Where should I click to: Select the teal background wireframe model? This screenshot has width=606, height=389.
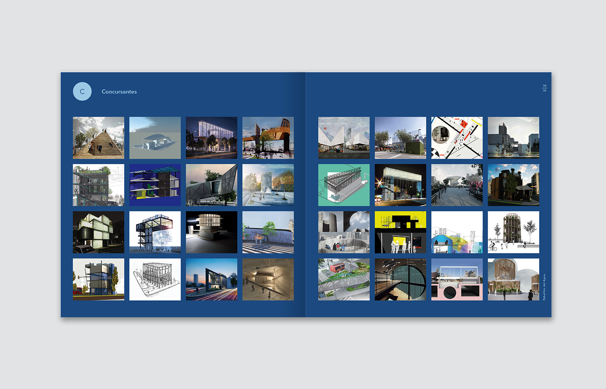pyautogui.click(x=344, y=185)
